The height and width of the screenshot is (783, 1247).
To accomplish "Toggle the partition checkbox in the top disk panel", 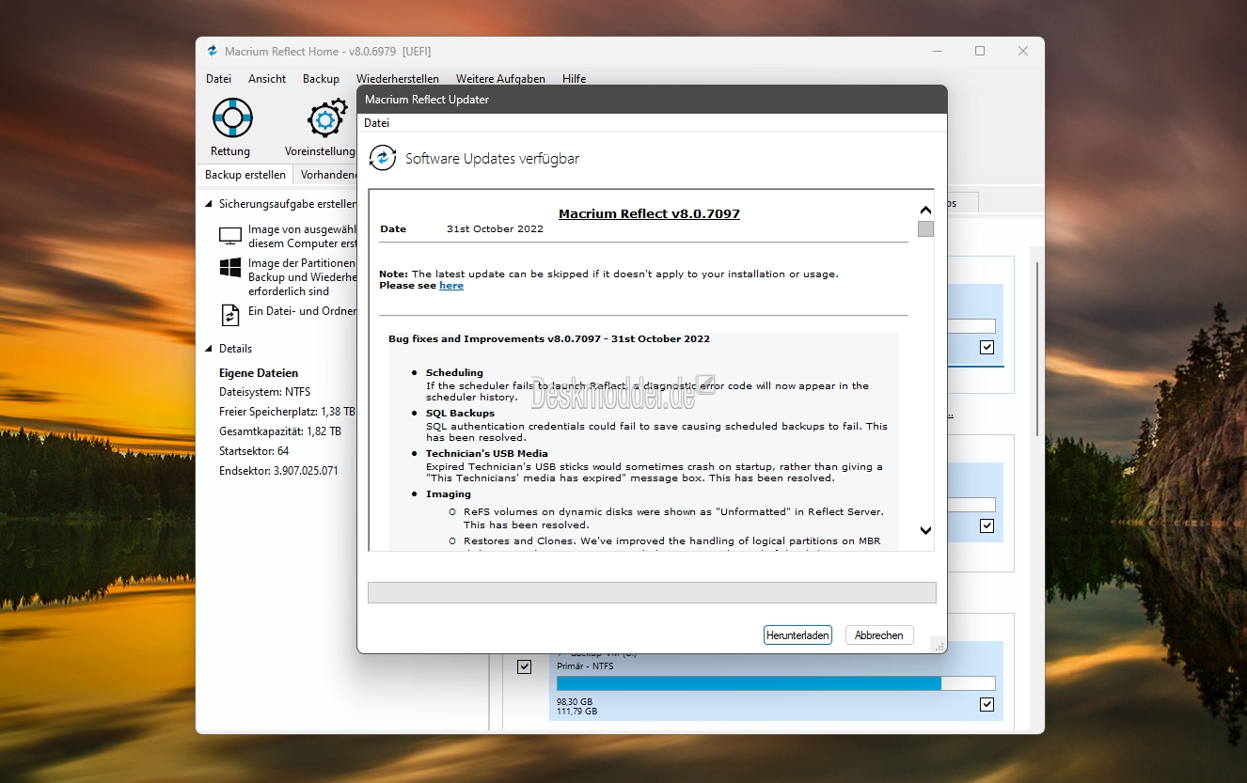I will pyautogui.click(x=987, y=347).
